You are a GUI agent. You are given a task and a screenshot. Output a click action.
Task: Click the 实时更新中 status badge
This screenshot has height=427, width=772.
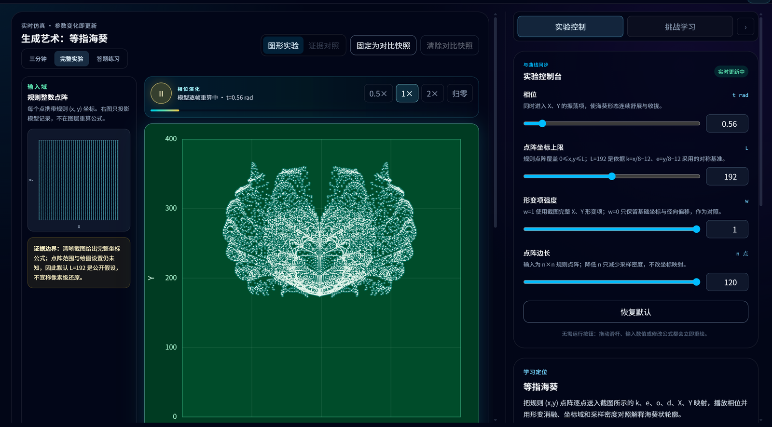731,72
